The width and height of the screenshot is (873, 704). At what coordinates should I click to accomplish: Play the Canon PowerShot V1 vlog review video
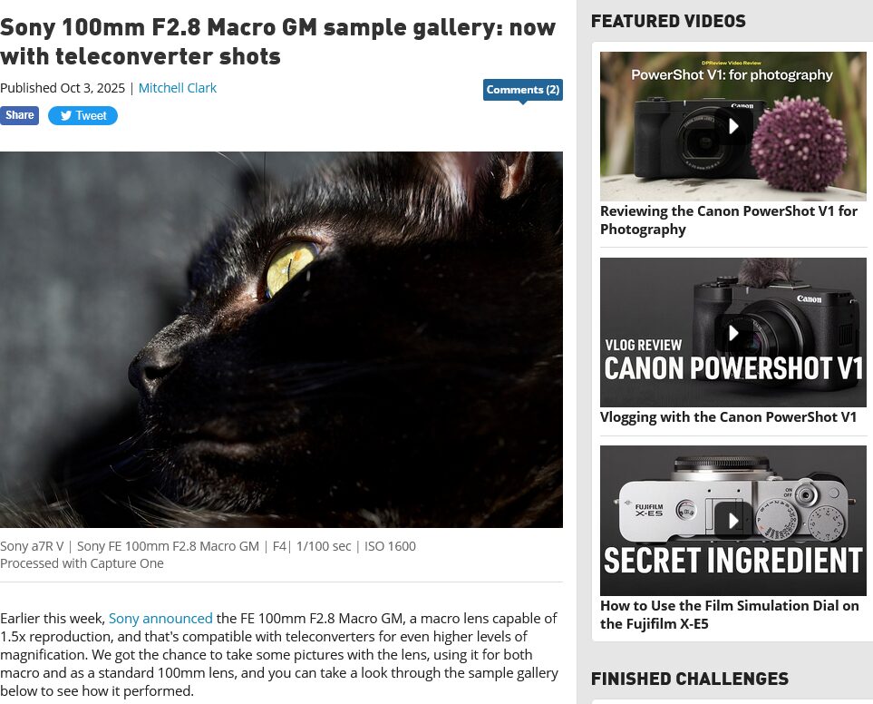tap(733, 333)
